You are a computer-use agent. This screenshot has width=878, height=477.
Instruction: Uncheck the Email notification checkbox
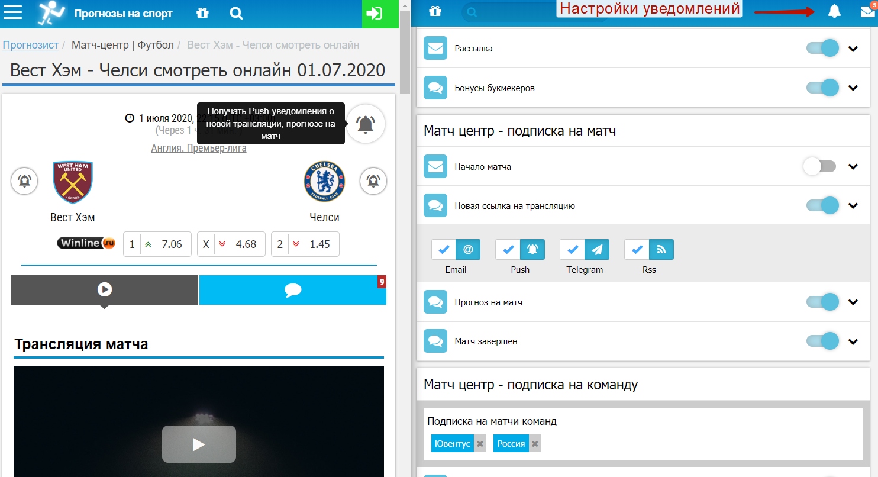(x=444, y=250)
